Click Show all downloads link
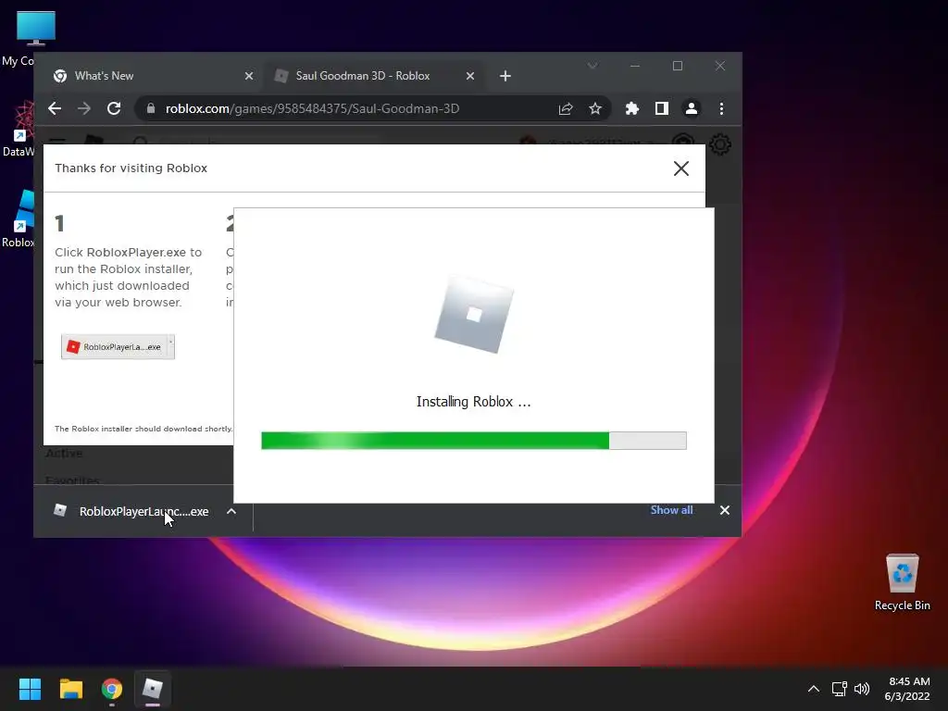This screenshot has width=948, height=711. click(x=671, y=510)
